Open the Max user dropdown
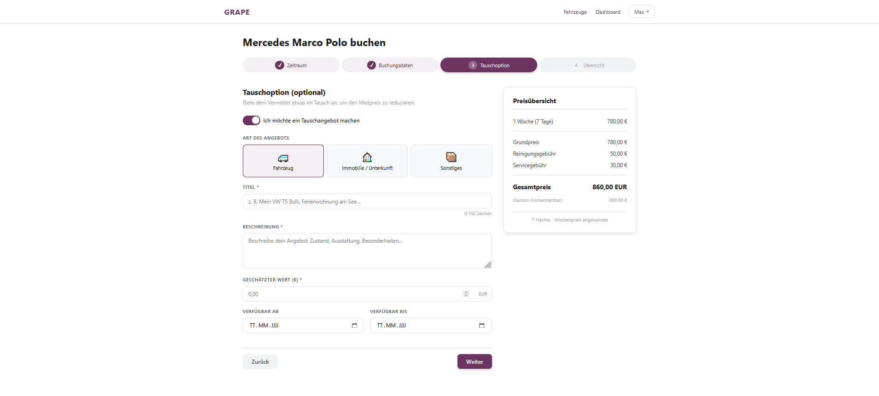Image resolution: width=879 pixels, height=396 pixels. pos(641,12)
